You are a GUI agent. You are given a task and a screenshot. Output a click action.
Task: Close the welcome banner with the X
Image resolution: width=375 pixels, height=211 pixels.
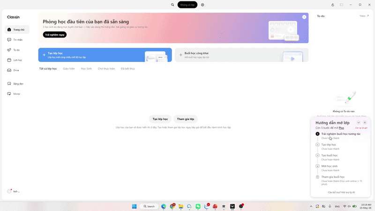(304, 17)
